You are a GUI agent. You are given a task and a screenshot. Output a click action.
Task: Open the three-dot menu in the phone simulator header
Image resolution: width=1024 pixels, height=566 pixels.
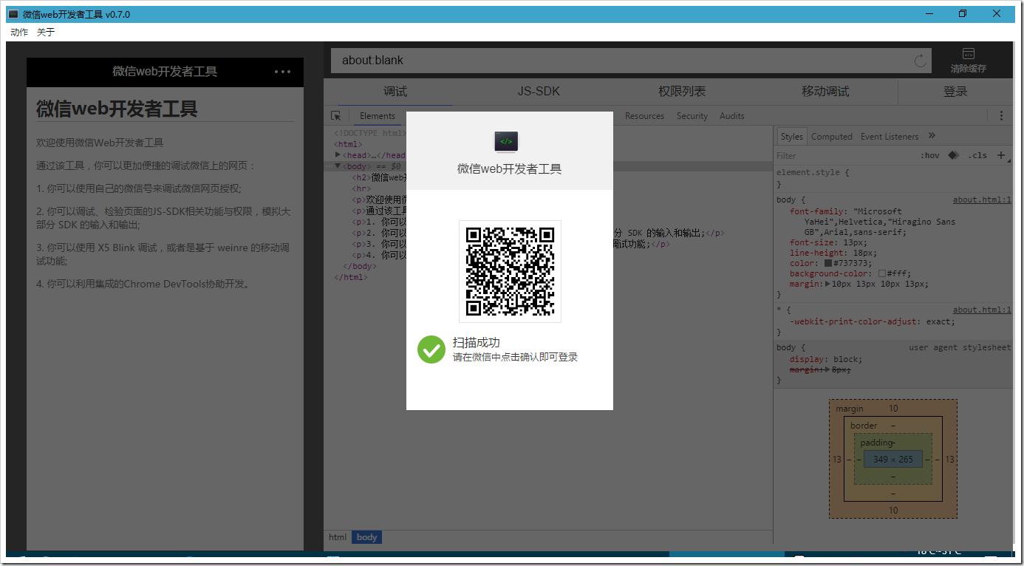(x=282, y=72)
